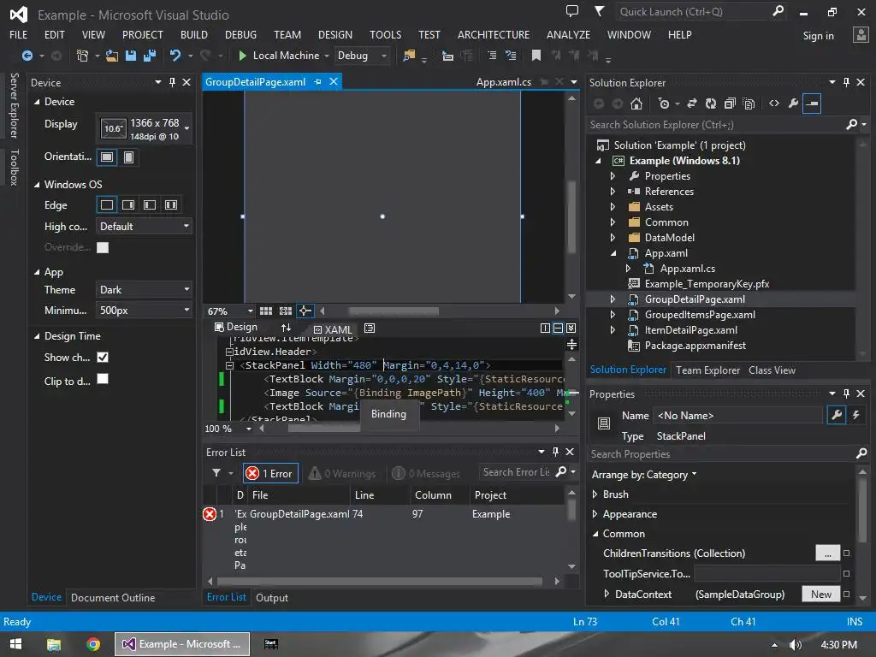Image resolution: width=876 pixels, height=657 pixels.
Task: Enable Clip to display checkbox
Action: coord(103,379)
